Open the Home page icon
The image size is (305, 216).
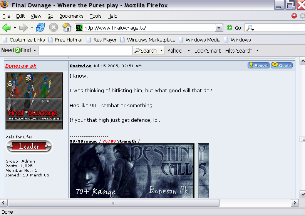click(67, 28)
